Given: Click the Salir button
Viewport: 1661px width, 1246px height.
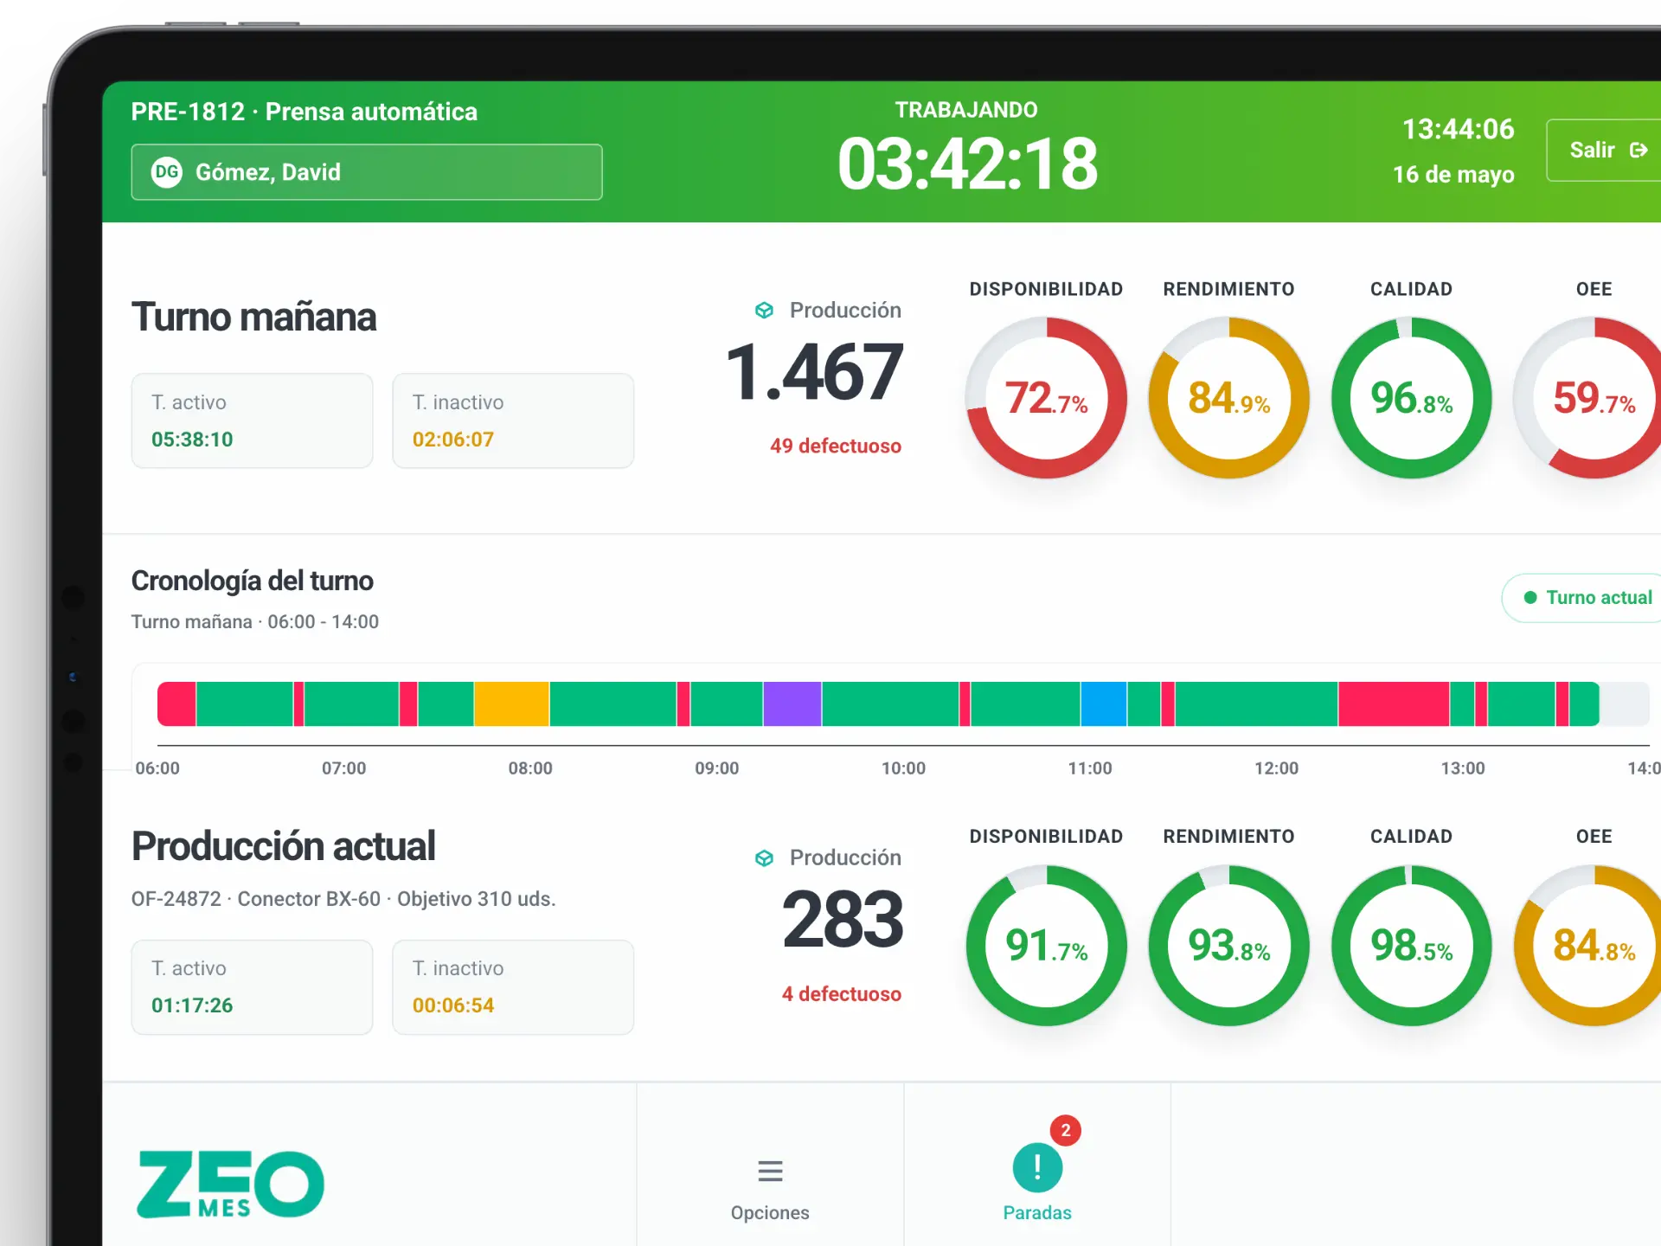Looking at the screenshot, I should coord(1604,151).
